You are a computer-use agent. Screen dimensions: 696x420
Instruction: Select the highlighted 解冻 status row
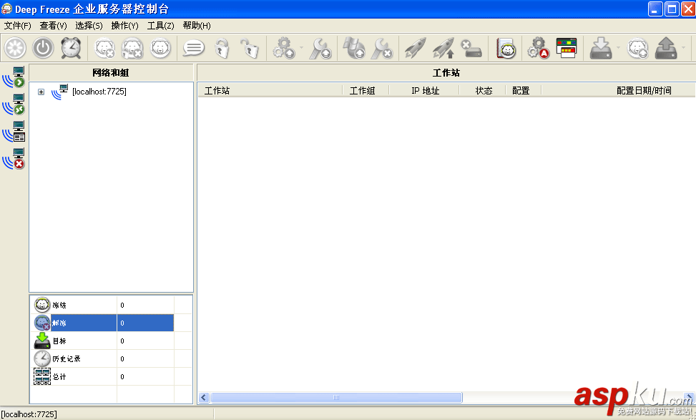[x=104, y=323]
